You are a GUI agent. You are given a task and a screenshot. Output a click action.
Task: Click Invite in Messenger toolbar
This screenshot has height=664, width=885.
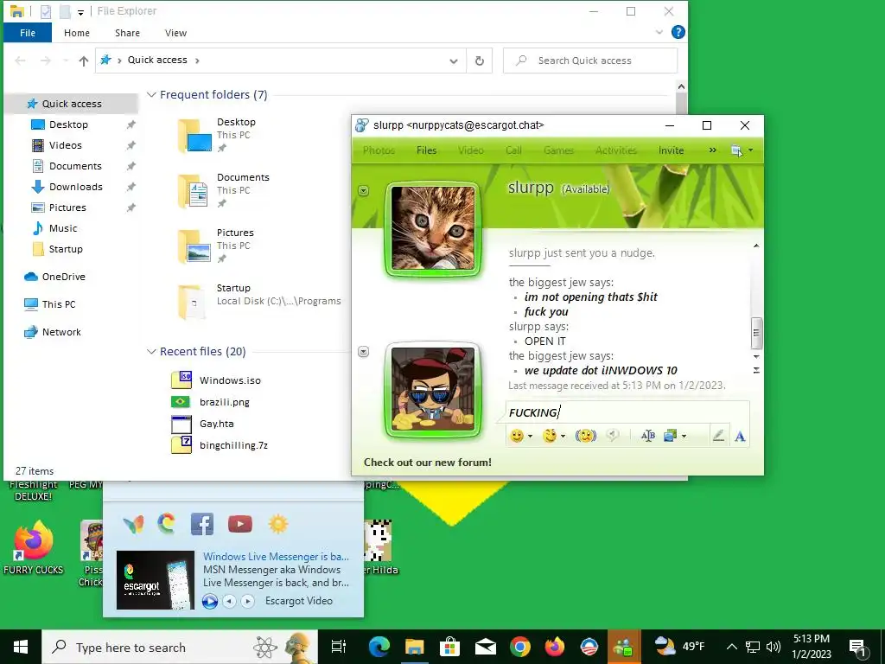tap(671, 150)
